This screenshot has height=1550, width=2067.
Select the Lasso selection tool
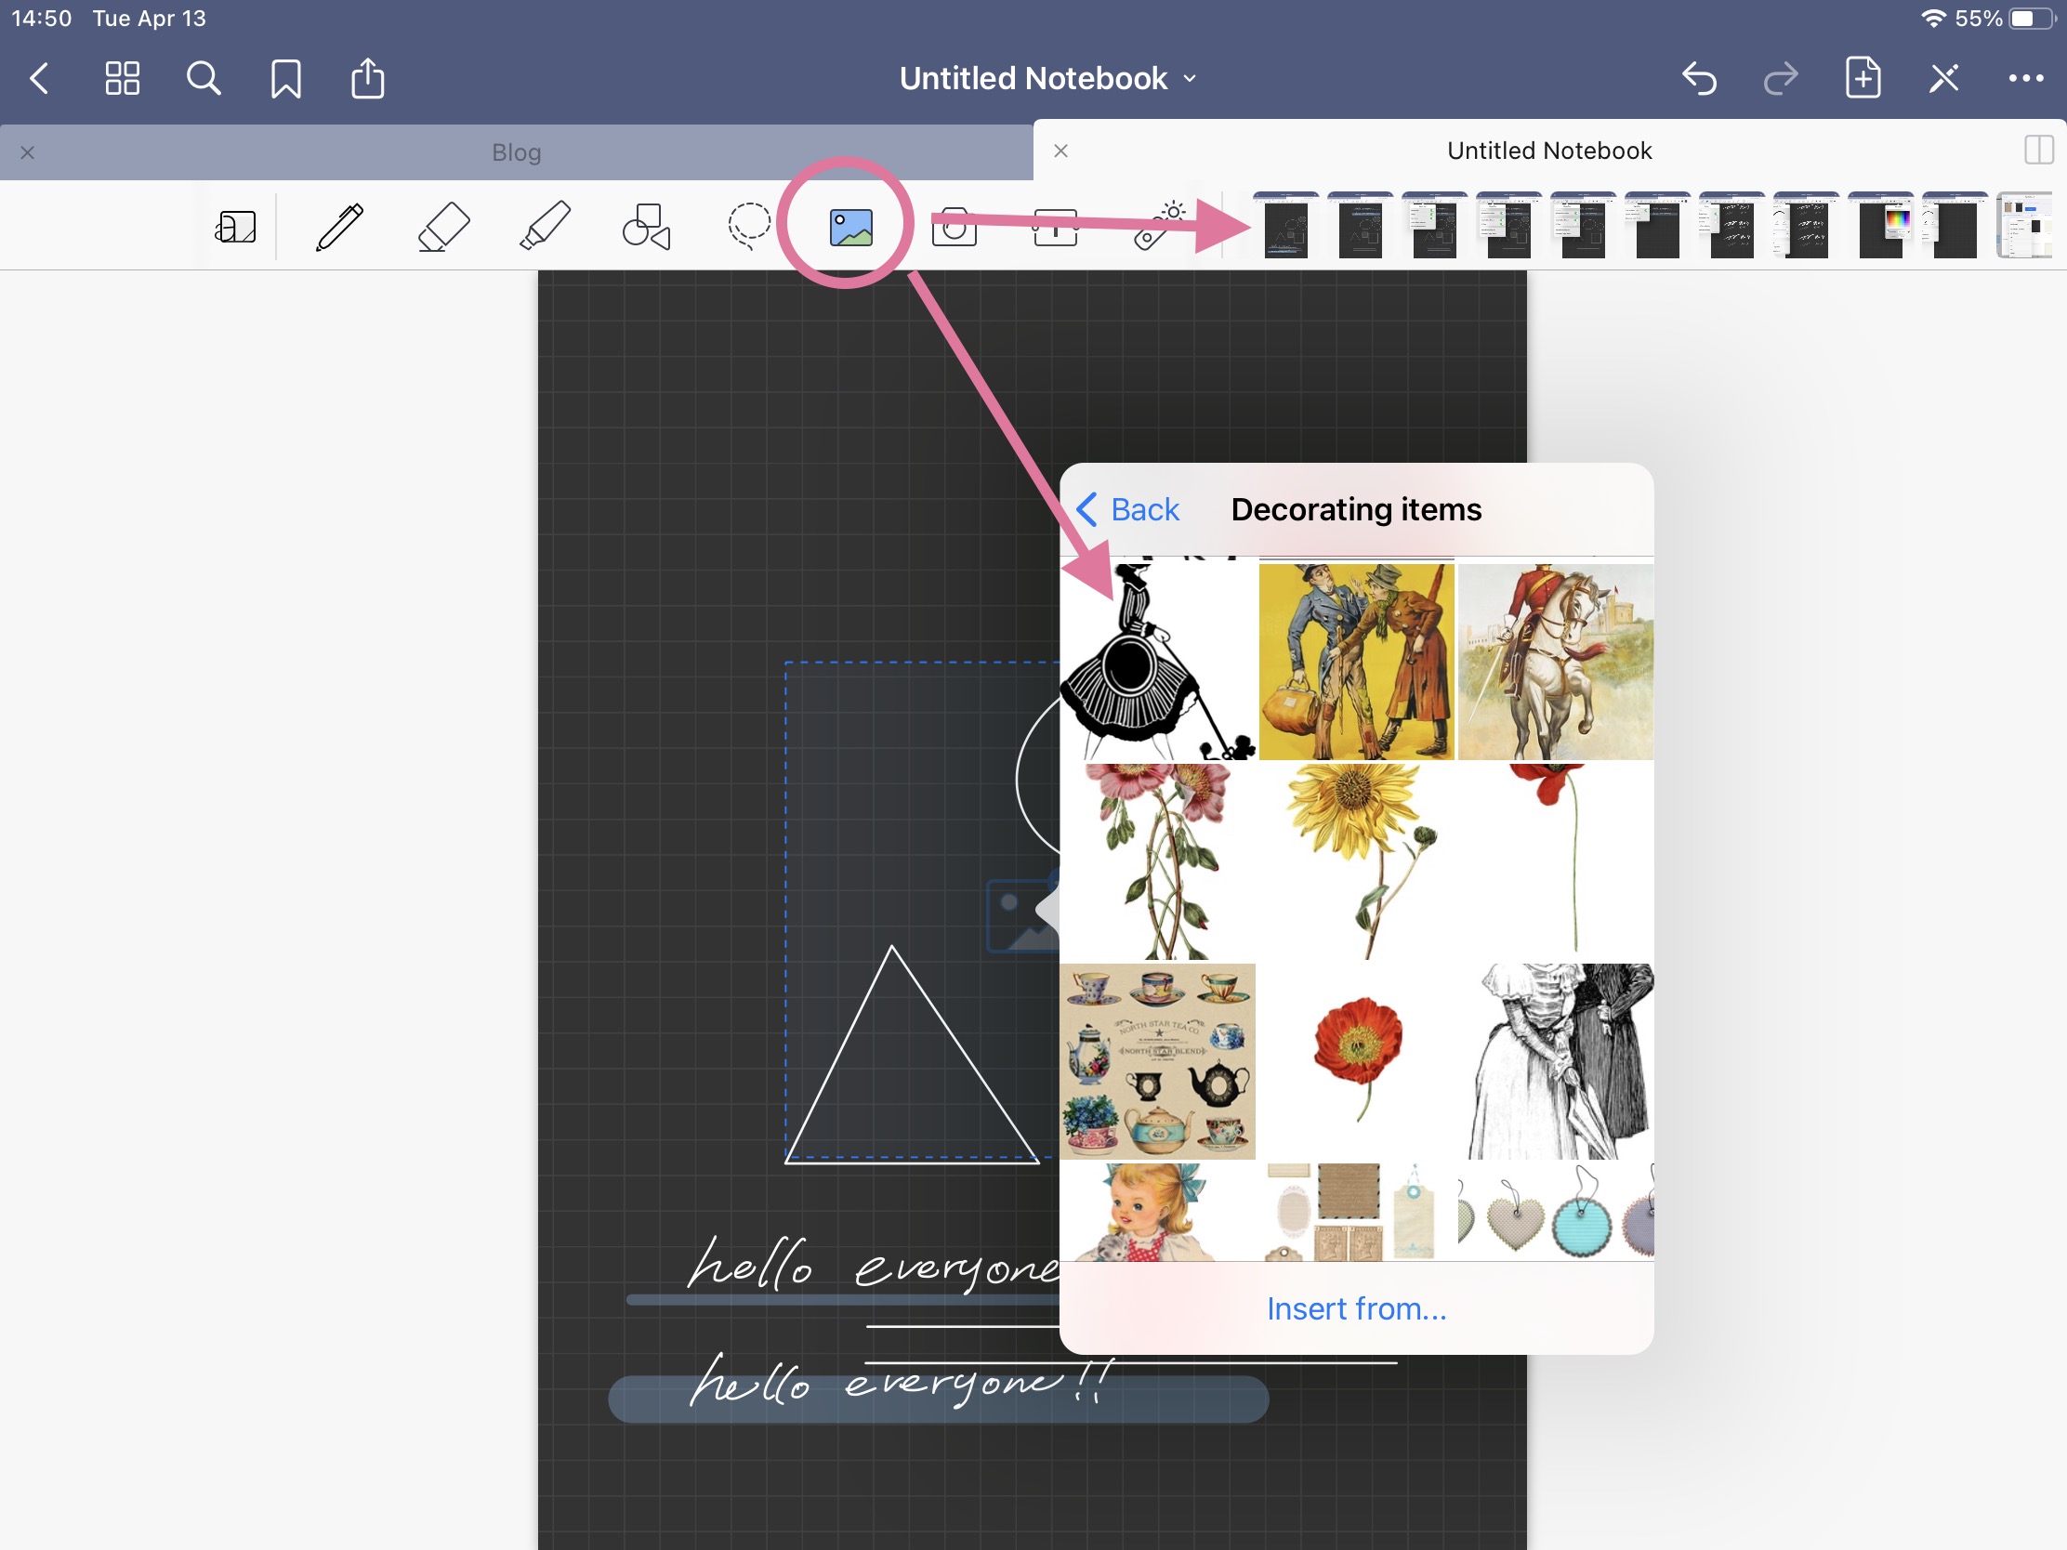(748, 227)
